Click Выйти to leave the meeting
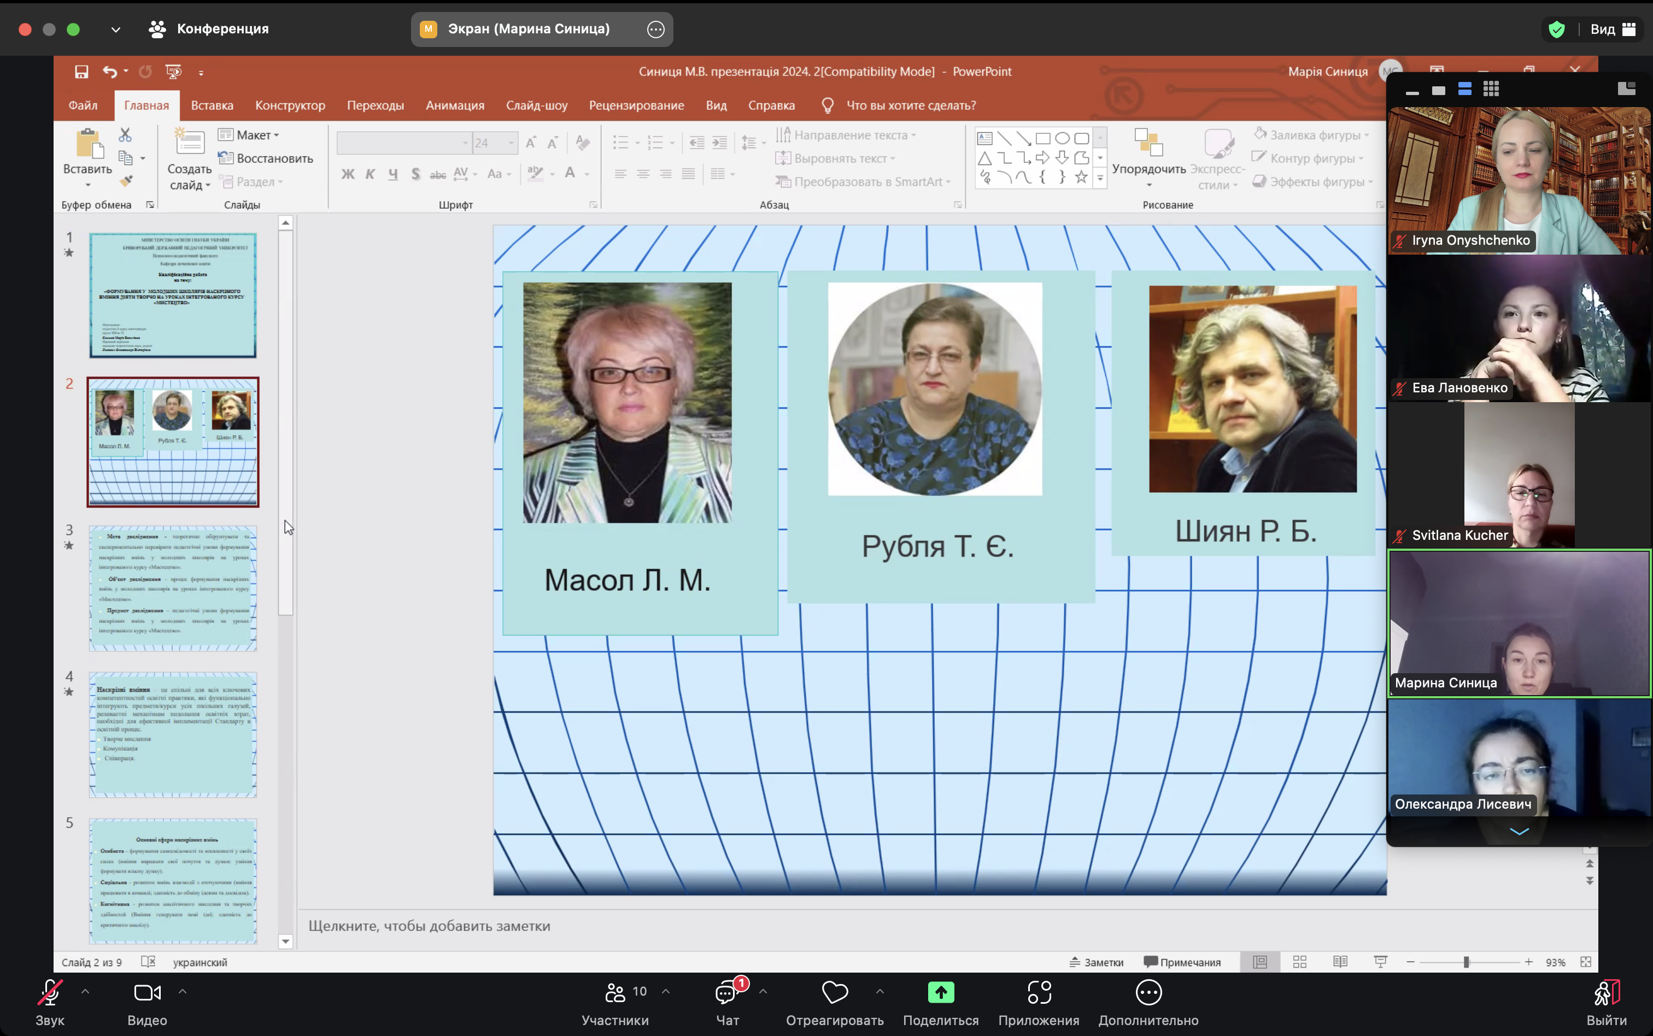This screenshot has width=1653, height=1036. point(1607,1003)
